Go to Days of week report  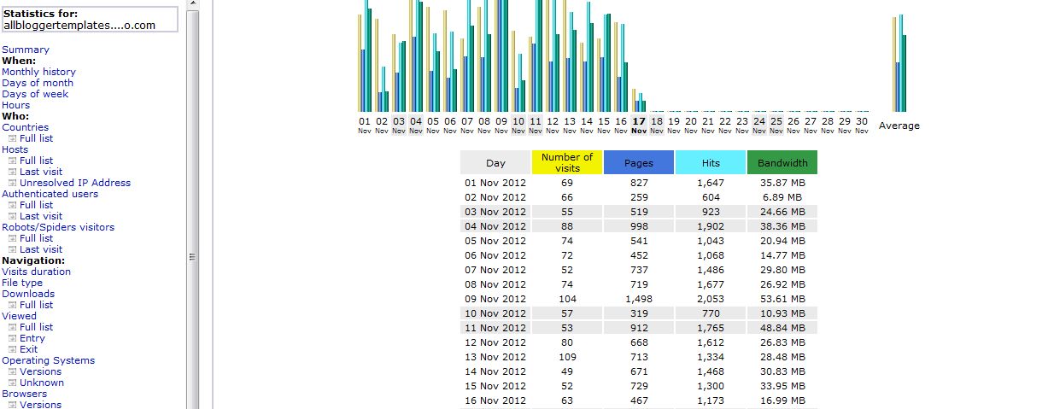[x=35, y=94]
